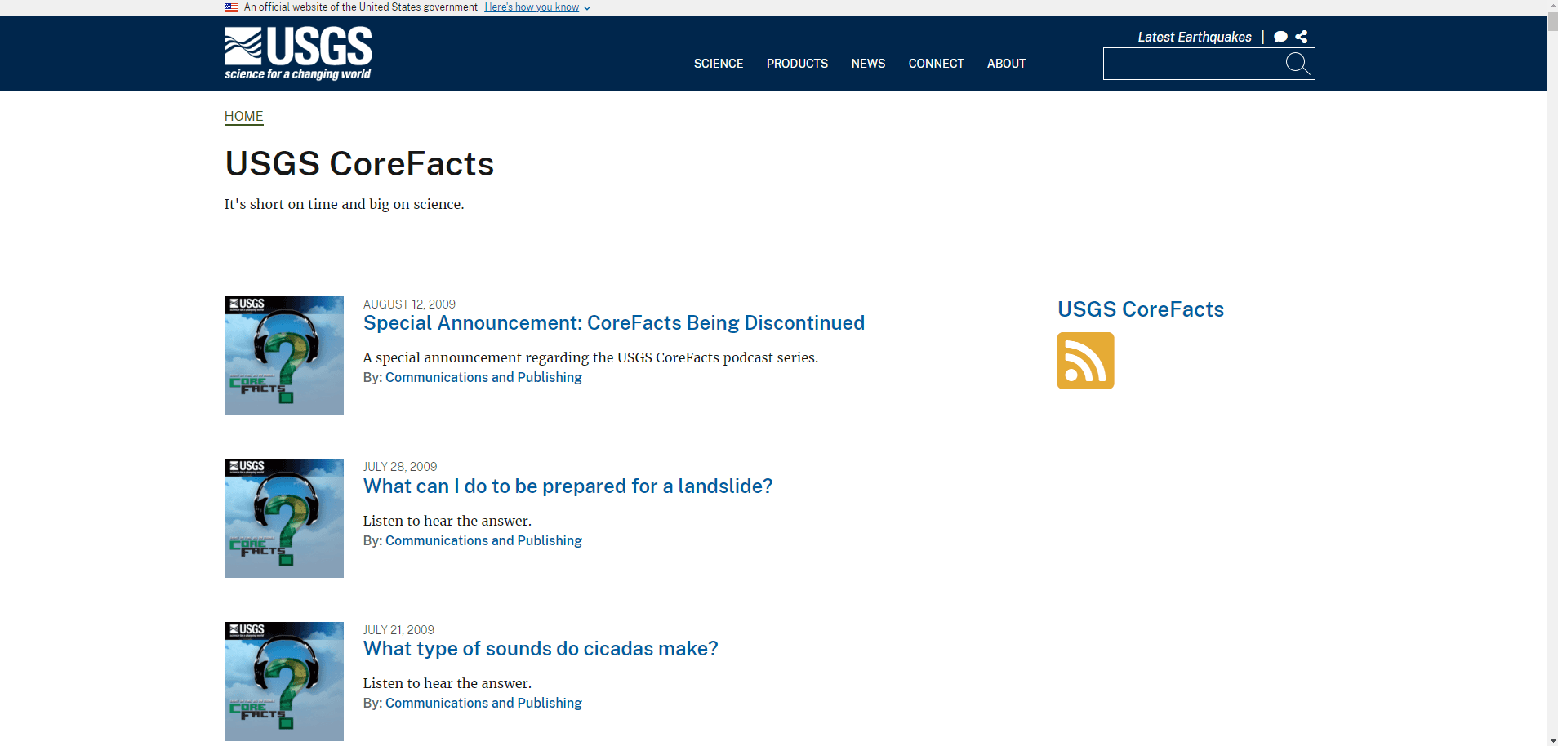Screen dimensions: 1558x746
Task: Open "CoreFacts Being Discontinued" announcement
Action: [x=614, y=323]
